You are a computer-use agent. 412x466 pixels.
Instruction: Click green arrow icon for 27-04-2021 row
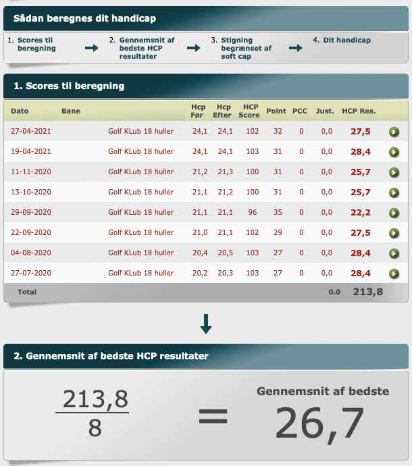click(394, 132)
